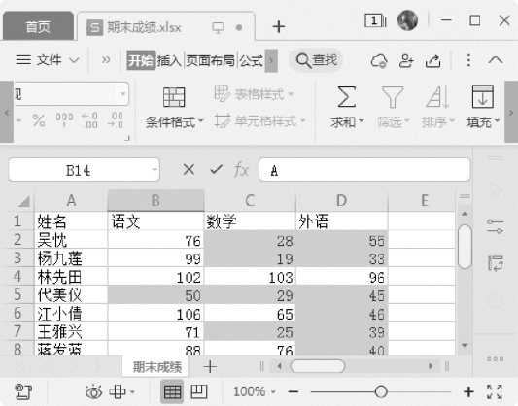This screenshot has height=406, width=518.
Task: Confirm entry with the checkmark icon
Action: [x=216, y=170]
